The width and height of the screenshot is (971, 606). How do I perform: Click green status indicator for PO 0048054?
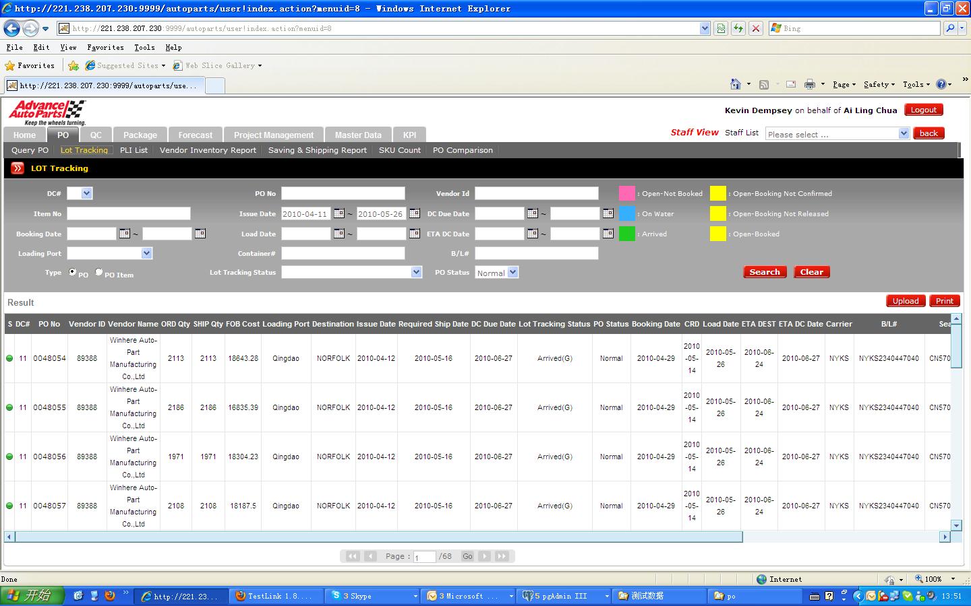9,358
